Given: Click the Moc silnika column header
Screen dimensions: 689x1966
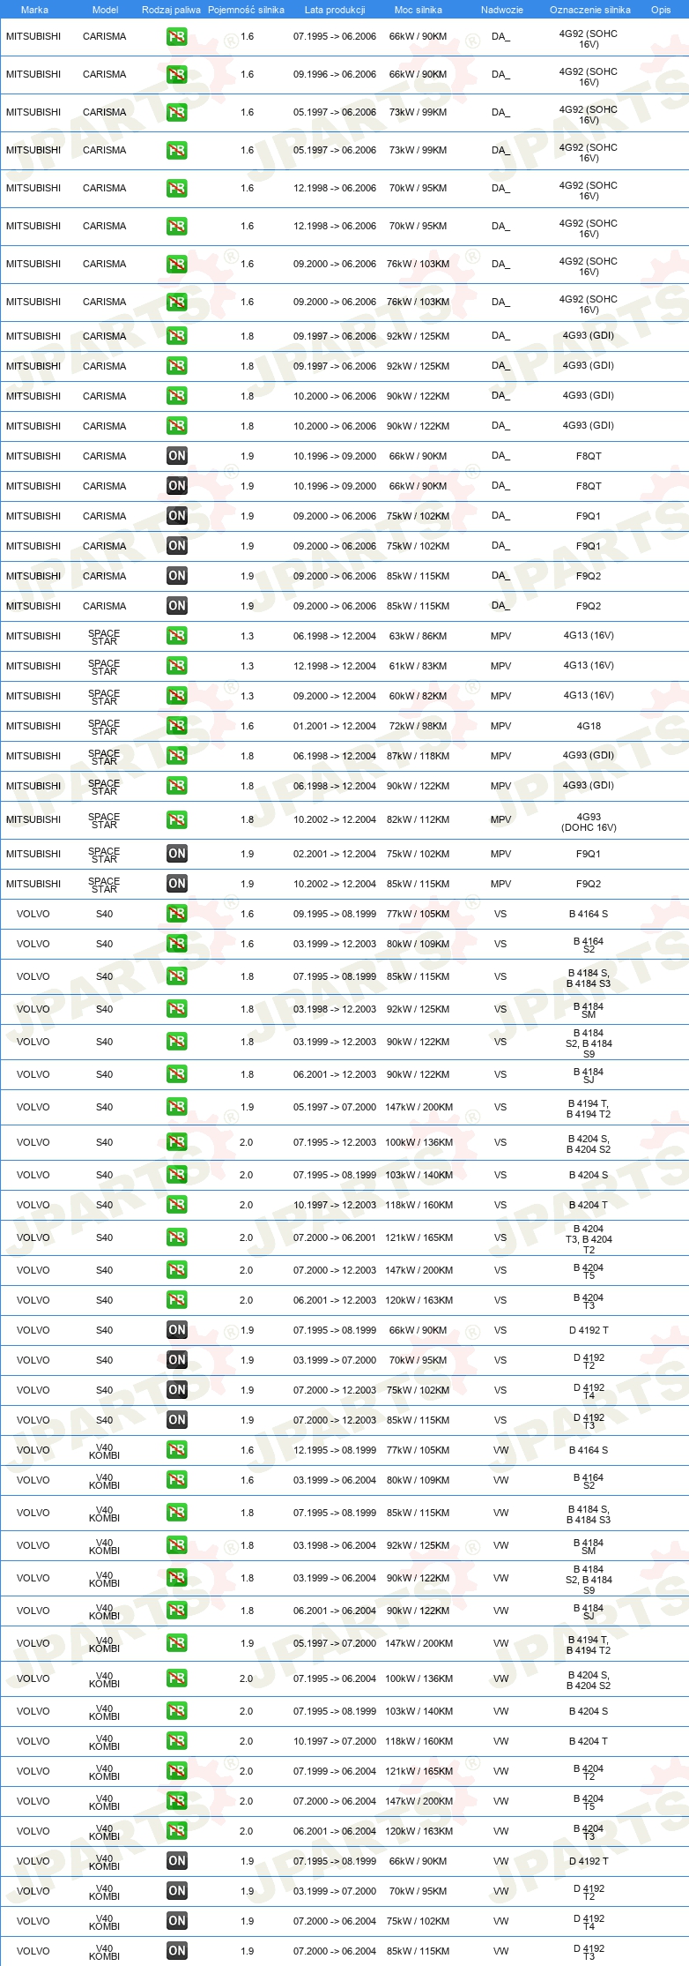Looking at the screenshot, I should [419, 10].
